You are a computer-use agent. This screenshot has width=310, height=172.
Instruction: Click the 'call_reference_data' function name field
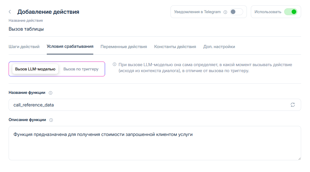144,105
